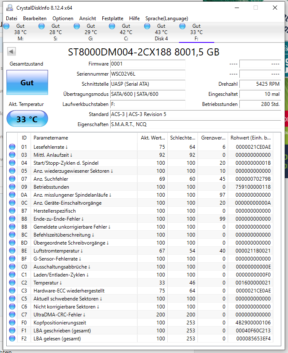
Task: Click the Übertragungsmodus SATA/600 field
Action: 148,94
